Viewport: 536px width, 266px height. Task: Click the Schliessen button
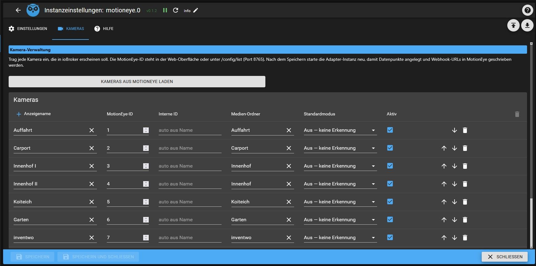click(505, 257)
